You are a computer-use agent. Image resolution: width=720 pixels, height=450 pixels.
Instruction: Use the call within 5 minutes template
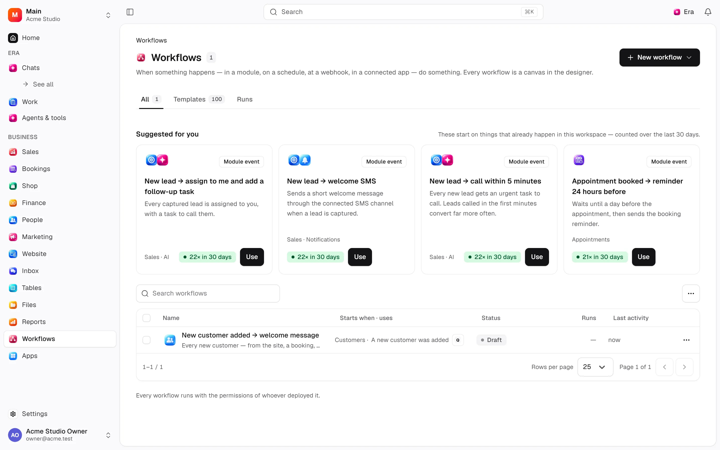[x=537, y=257]
